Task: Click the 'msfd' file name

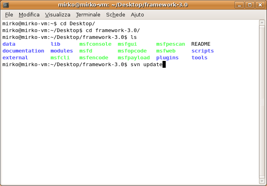Action: click(86, 51)
